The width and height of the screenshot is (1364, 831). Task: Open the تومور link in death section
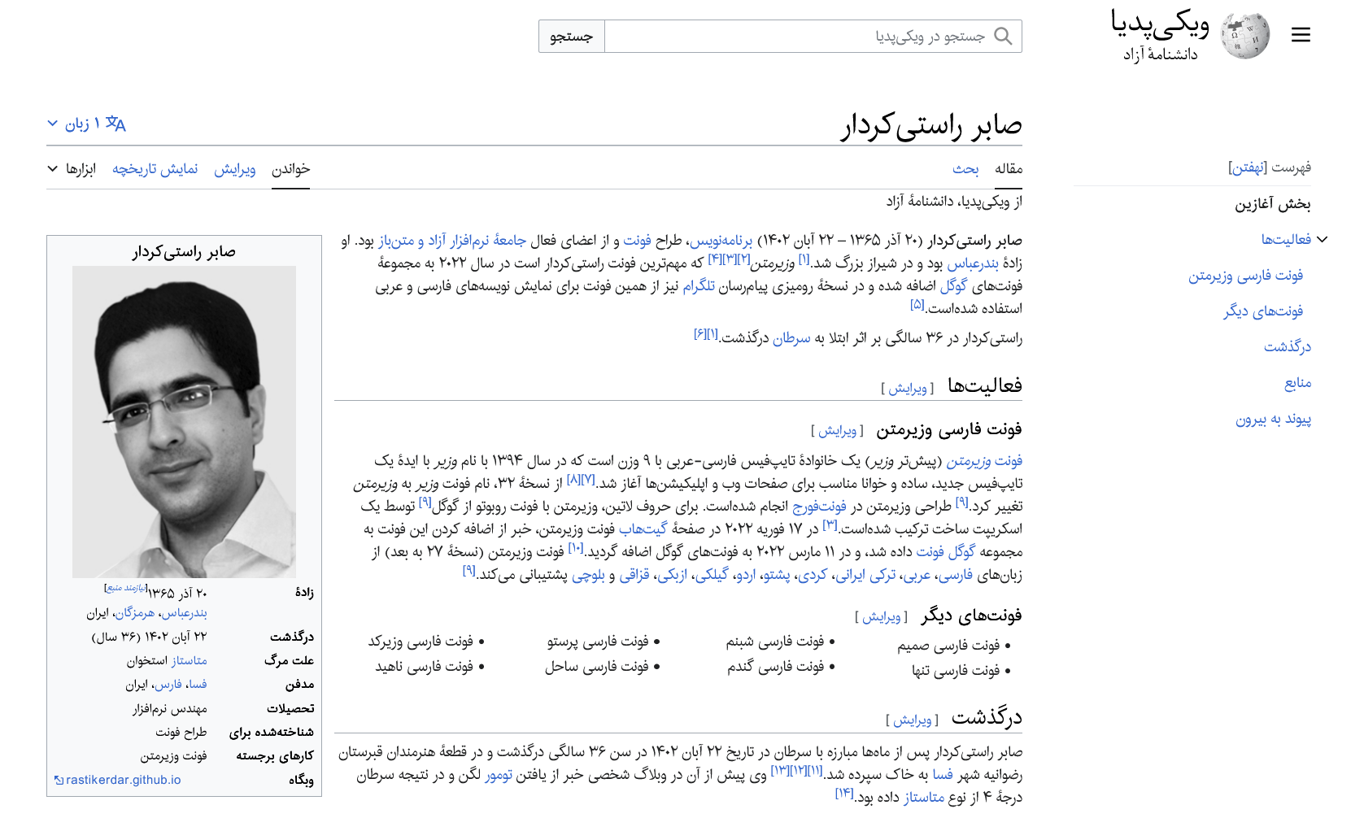pos(499,776)
